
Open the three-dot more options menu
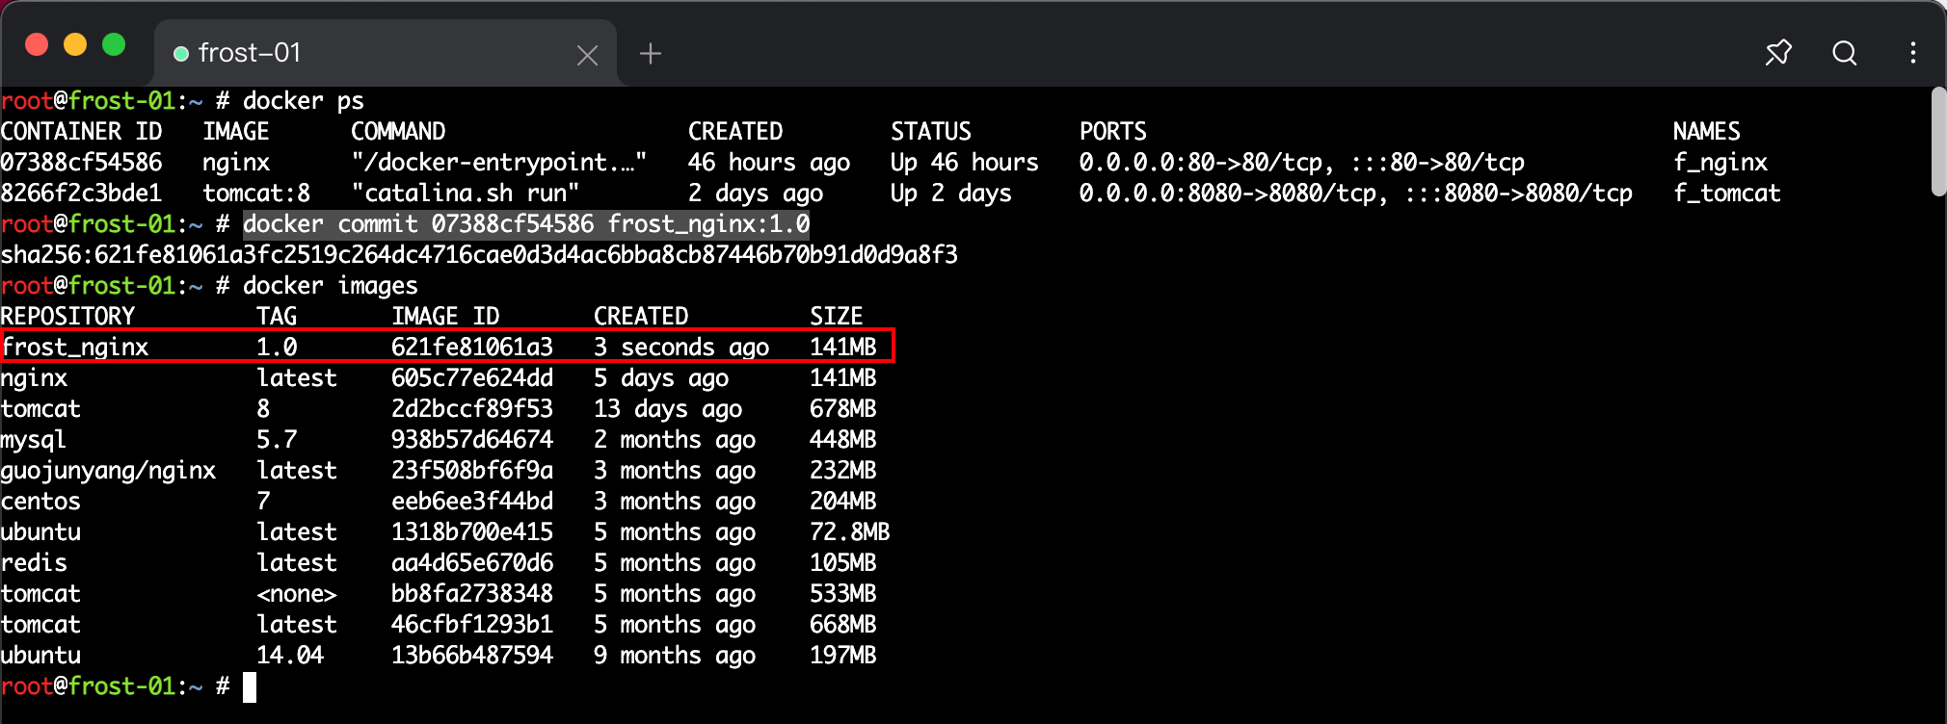(x=1913, y=53)
